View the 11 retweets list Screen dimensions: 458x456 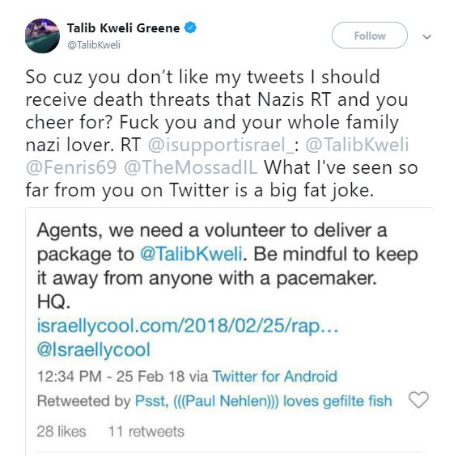146,431
